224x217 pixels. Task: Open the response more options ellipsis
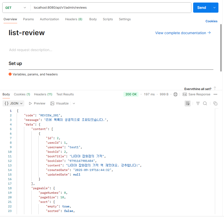point(215,94)
